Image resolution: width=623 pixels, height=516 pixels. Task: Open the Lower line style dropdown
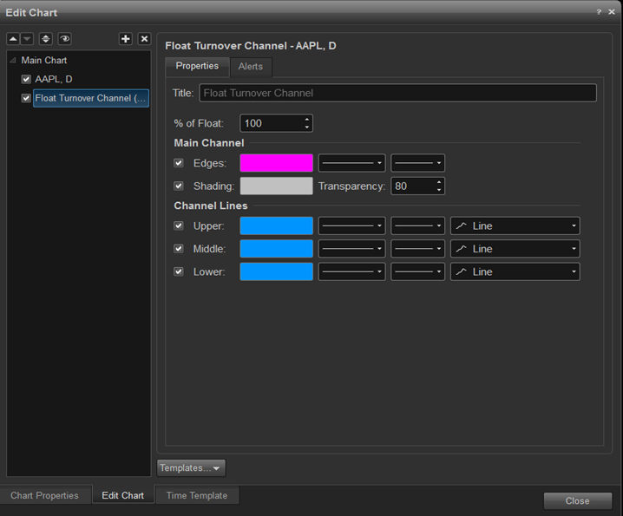351,271
